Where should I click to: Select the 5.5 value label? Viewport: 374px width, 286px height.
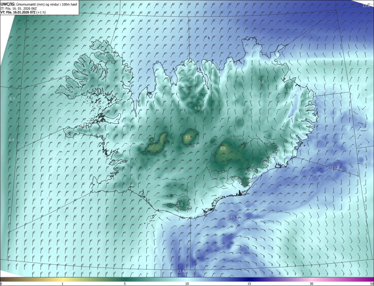(287, 90)
